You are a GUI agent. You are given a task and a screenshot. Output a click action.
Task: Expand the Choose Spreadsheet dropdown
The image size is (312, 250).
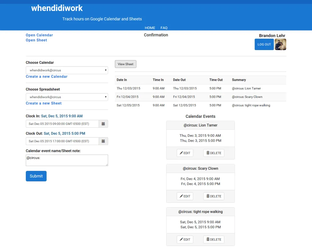[x=67, y=97]
